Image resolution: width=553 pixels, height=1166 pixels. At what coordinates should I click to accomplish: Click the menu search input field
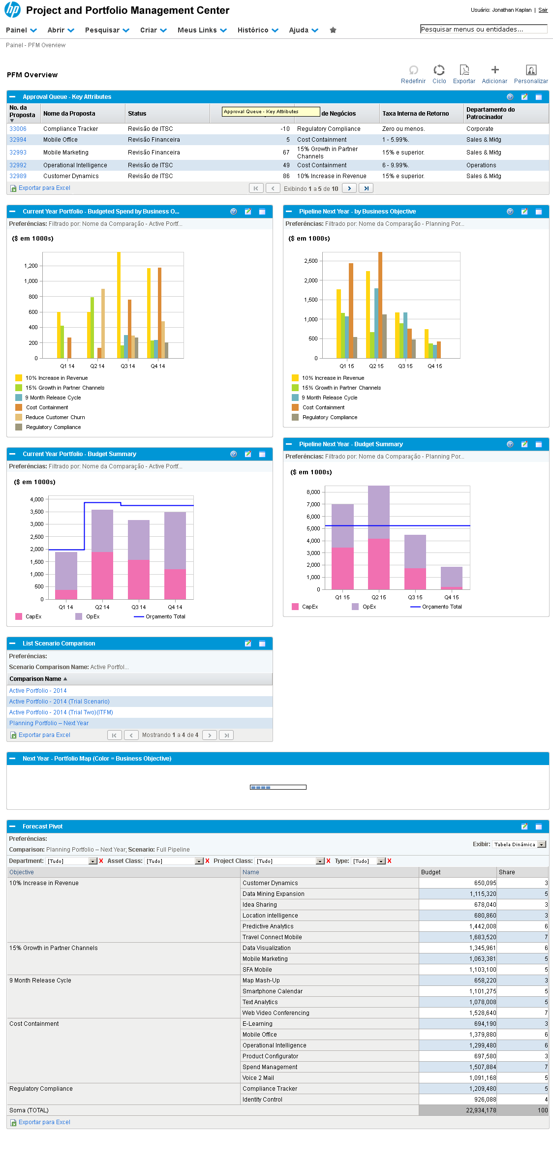[483, 30]
